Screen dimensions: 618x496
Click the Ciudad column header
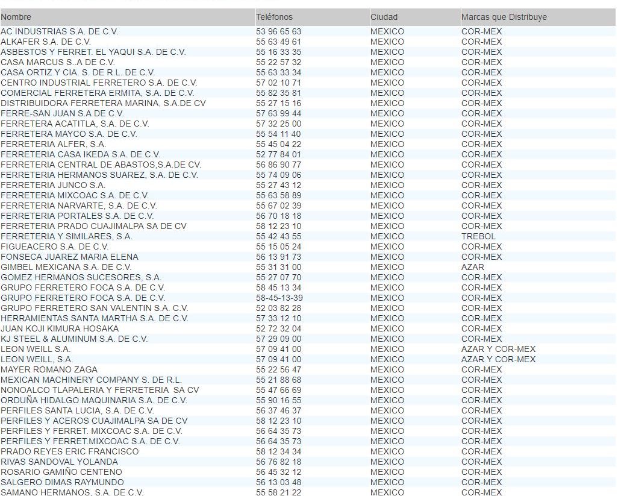pos(384,17)
